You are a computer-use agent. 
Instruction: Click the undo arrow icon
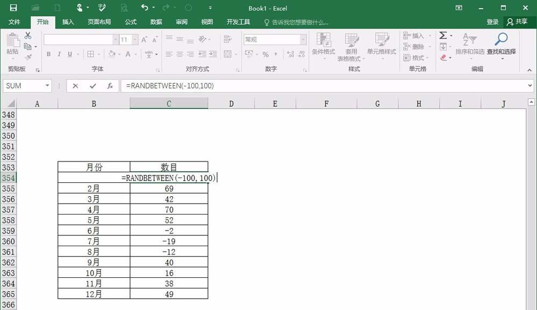144,8
